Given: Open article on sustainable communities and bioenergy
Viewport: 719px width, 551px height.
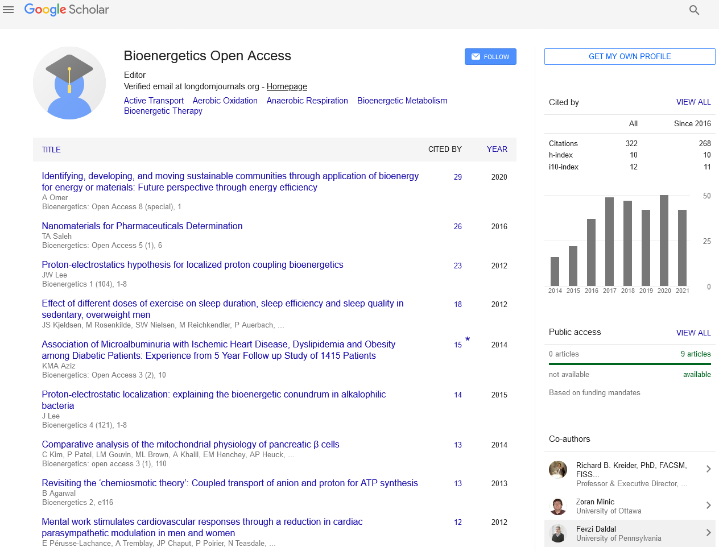Looking at the screenshot, I should tap(230, 182).
